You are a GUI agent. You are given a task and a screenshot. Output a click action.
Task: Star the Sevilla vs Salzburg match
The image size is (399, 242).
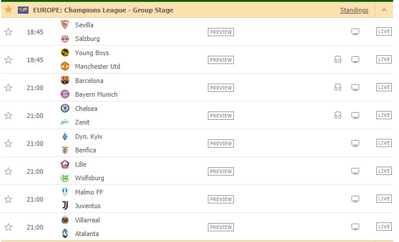pyautogui.click(x=8, y=32)
